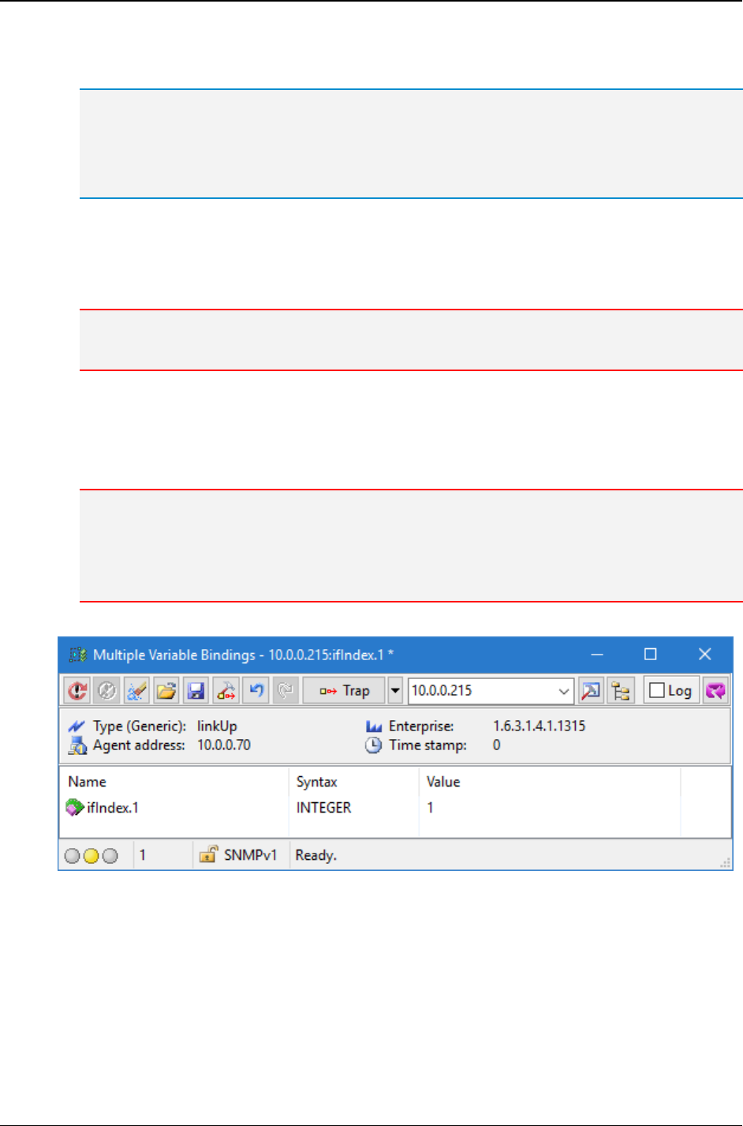This screenshot has height=1126, width=743.
Task: Click the Type (Generic) lightning icon
Action: tap(77, 726)
